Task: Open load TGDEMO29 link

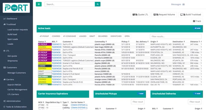Action: coord(56,77)
